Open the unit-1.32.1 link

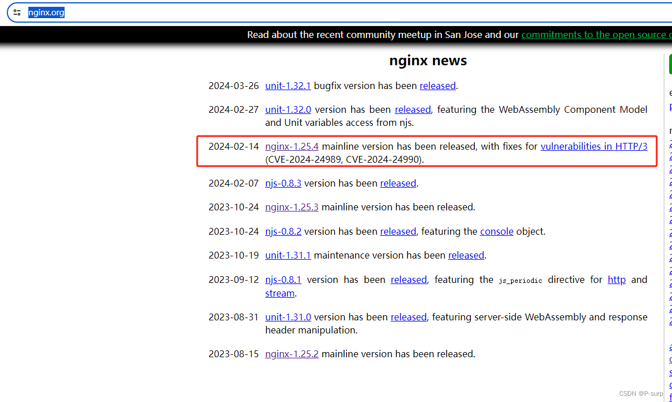point(288,86)
